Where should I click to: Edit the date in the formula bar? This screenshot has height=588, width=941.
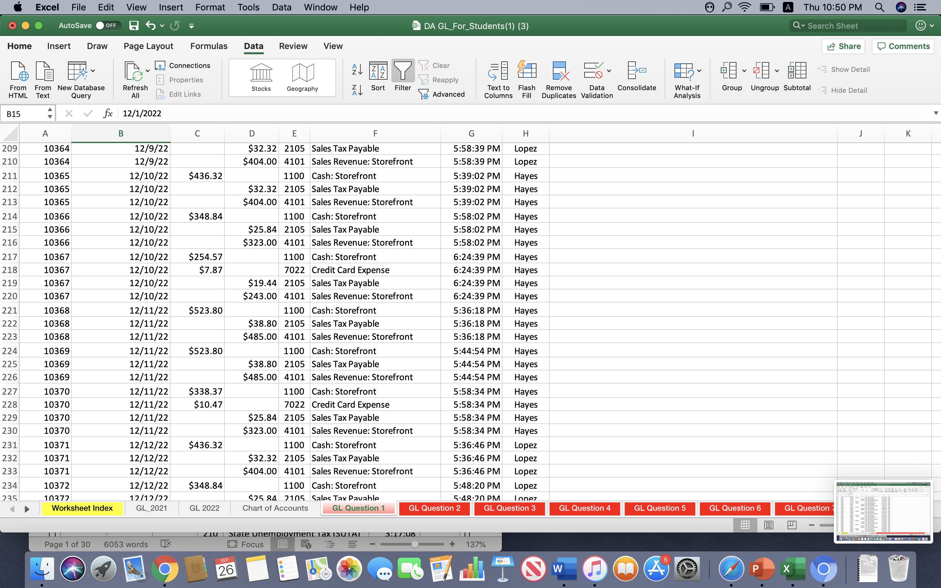point(156,113)
